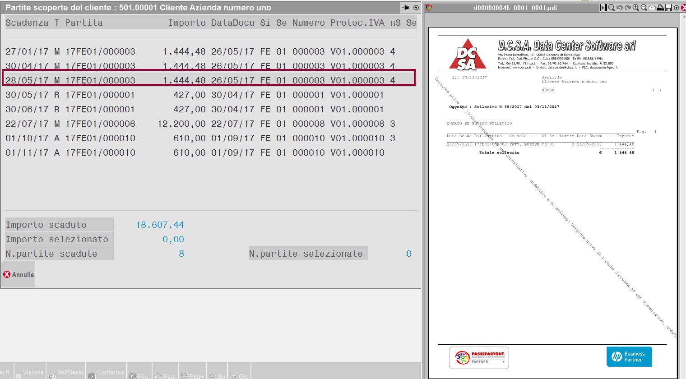Screen dimensions: 686x379
Task: Toggle the circle option in the left title bar
Action: (416, 8)
